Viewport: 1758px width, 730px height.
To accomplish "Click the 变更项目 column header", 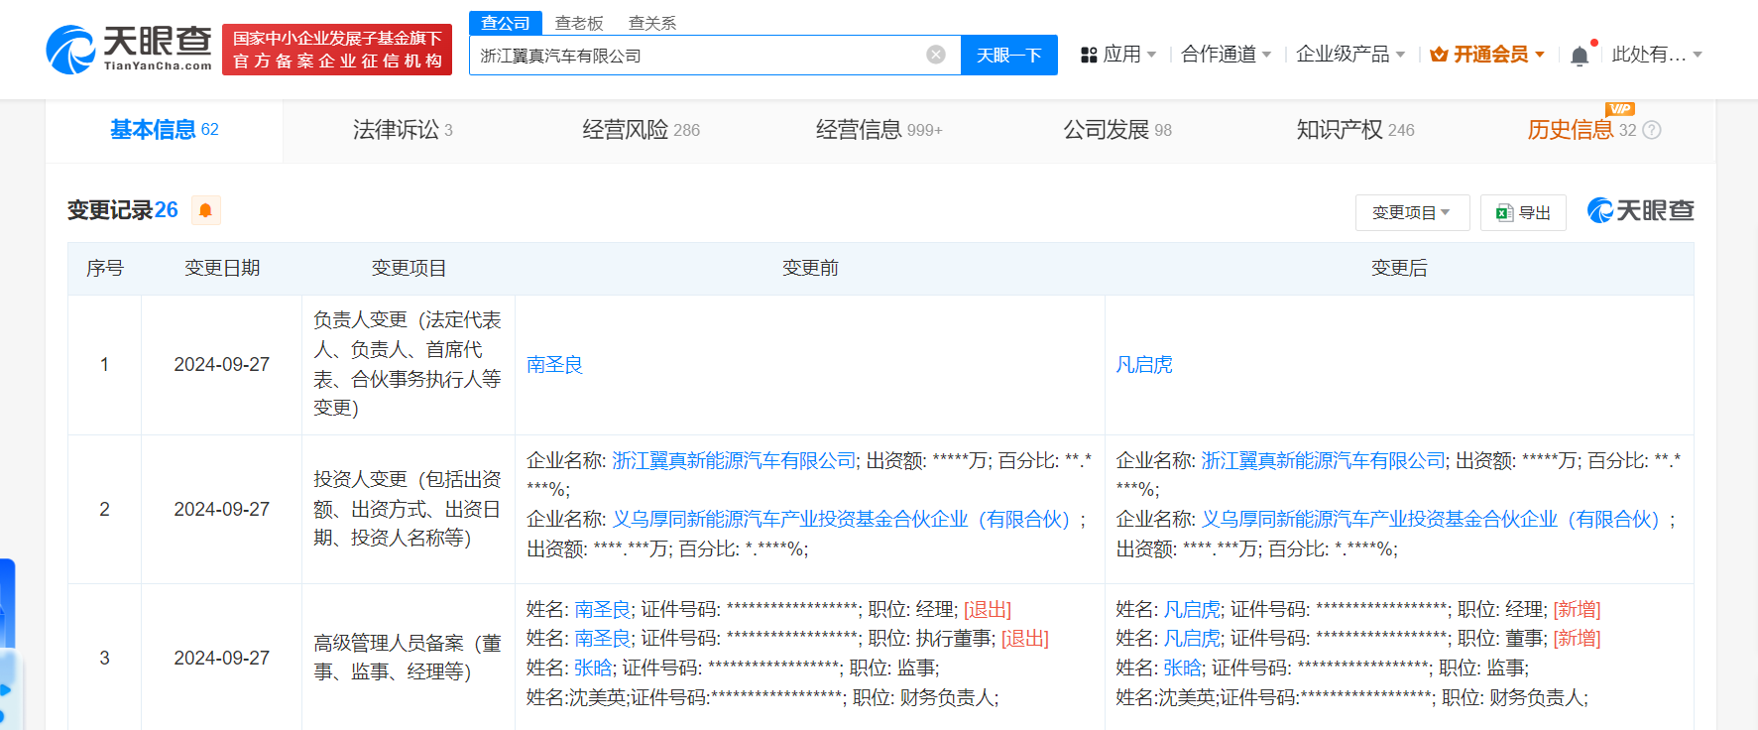I will point(409,268).
